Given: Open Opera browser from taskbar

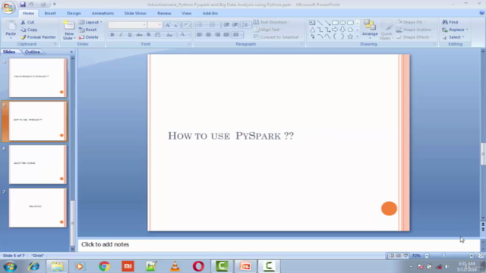Looking at the screenshot, I should 198,266.
